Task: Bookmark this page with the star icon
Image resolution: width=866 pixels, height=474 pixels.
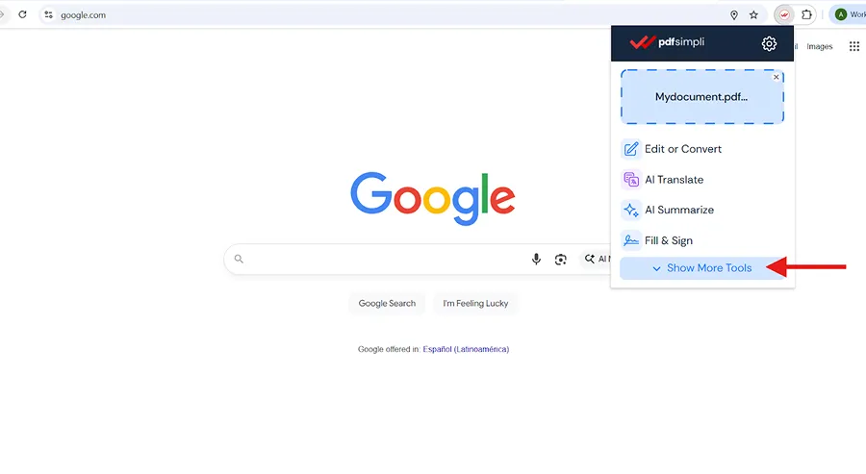Action: (753, 14)
